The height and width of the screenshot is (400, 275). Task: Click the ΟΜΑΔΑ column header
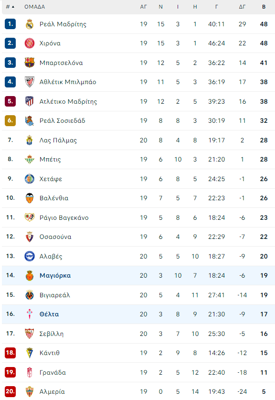[35, 7]
